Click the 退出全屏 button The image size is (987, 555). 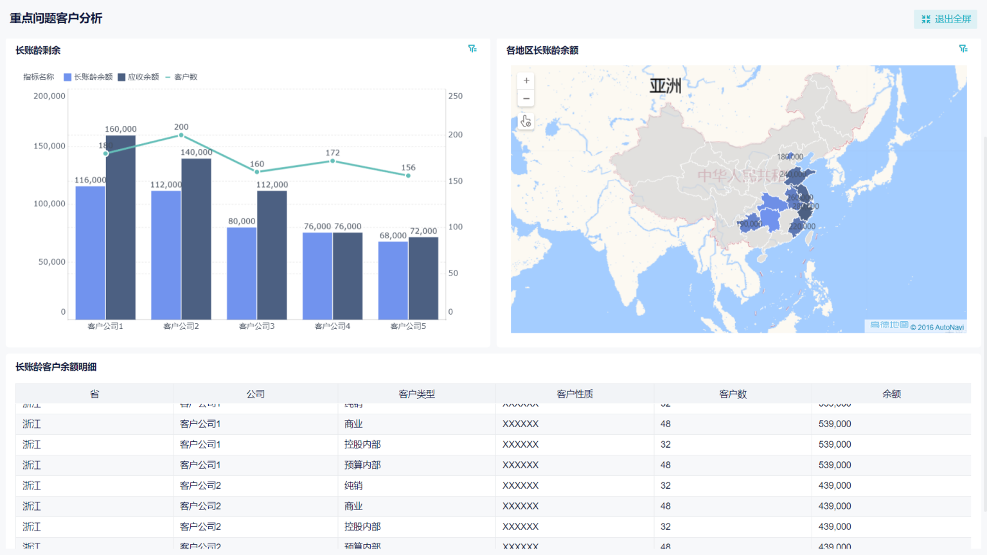click(945, 19)
